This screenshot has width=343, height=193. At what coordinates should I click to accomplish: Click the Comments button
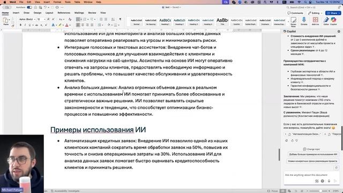[295, 13]
